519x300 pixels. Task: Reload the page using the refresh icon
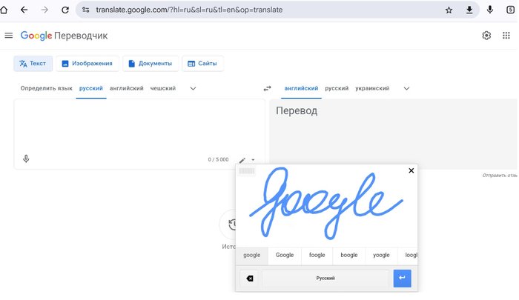(x=65, y=10)
